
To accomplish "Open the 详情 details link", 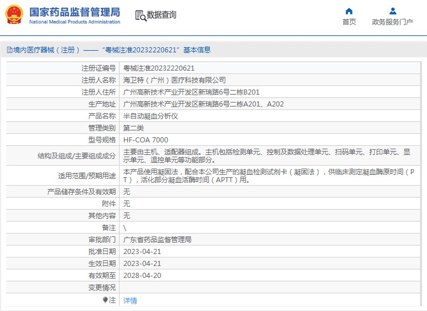I will pyautogui.click(x=130, y=301).
